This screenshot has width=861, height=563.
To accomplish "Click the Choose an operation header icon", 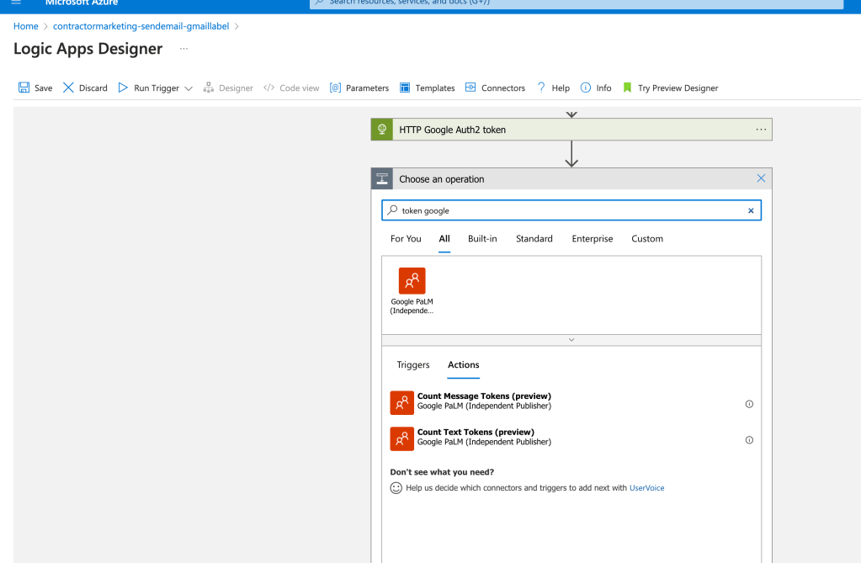I will pos(381,179).
